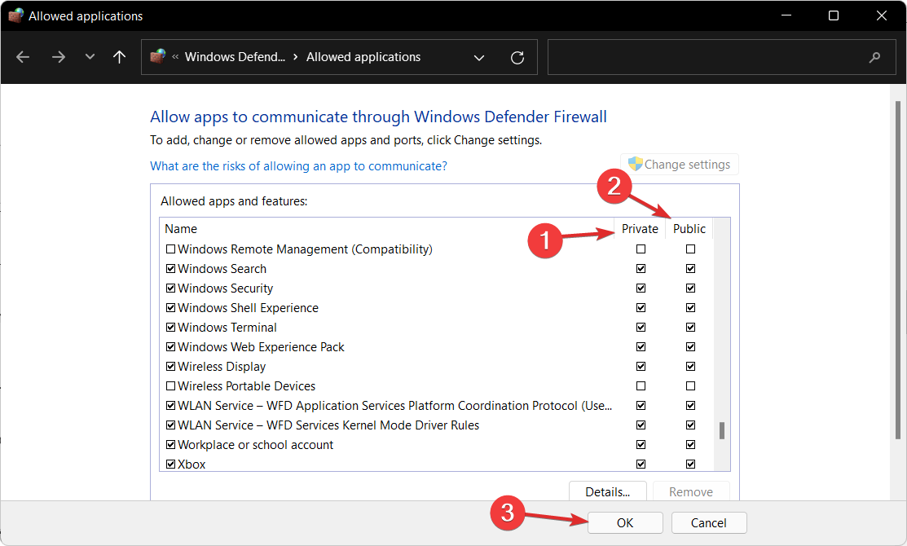The width and height of the screenshot is (907, 546).
Task: Focus the Control Panel search box
Action: 721,57
